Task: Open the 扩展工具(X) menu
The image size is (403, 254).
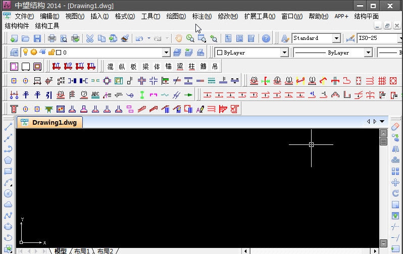Action: coord(260,17)
